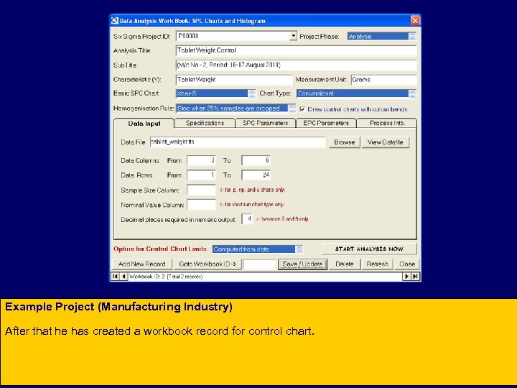This screenshot has width=517, height=388.
Task: Go to last workbook record
Action: [415, 277]
